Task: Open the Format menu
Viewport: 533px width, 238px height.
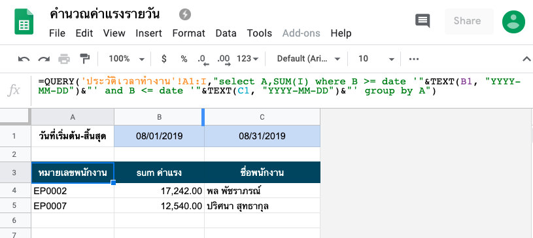Action: (x=188, y=33)
